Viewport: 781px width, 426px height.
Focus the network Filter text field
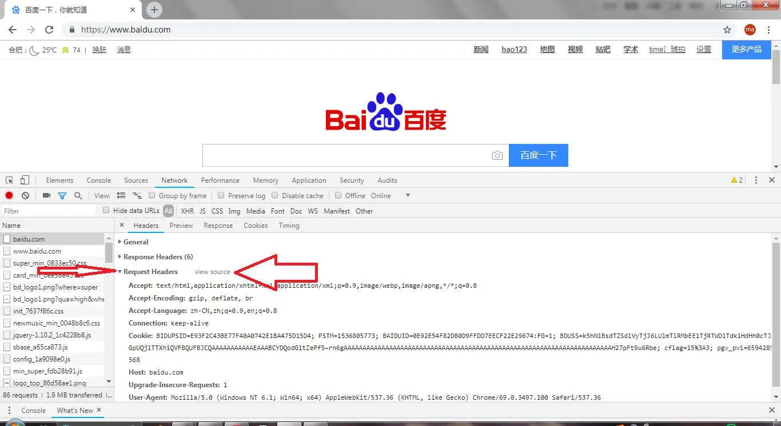coord(49,211)
